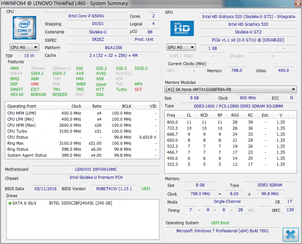Select the CPU Turbo operating point row
The image size is (302, 244).
point(82,131)
